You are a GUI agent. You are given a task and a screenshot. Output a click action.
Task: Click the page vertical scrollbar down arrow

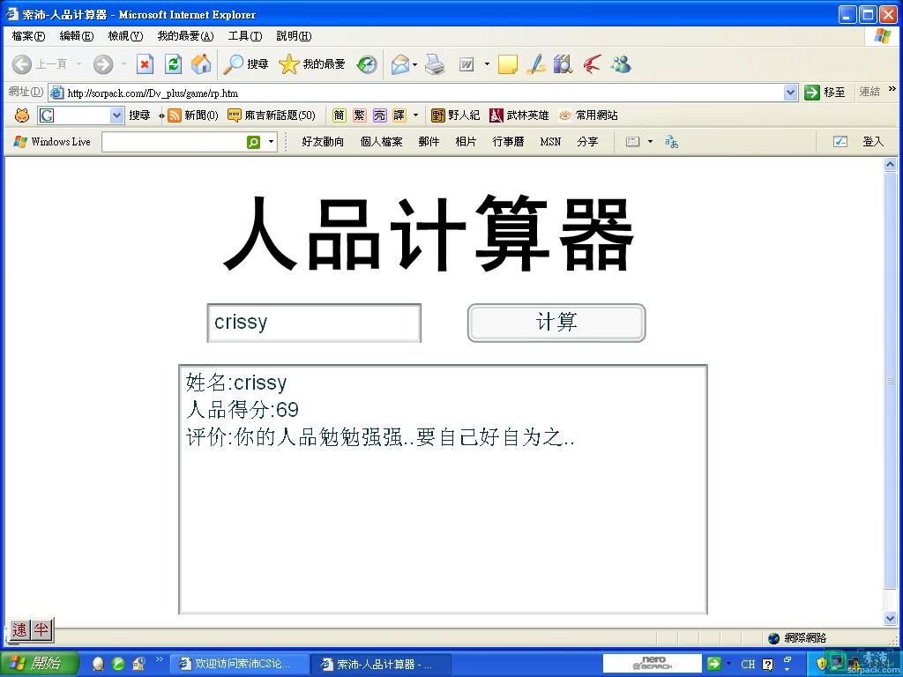pos(891,619)
